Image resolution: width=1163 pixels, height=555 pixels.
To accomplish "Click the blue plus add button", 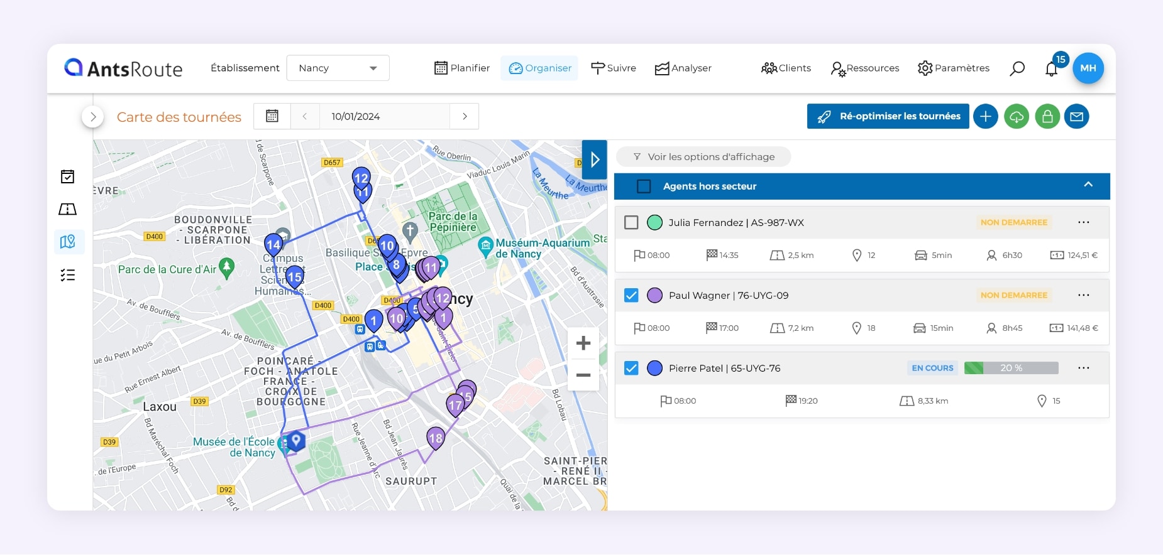I will click(986, 117).
